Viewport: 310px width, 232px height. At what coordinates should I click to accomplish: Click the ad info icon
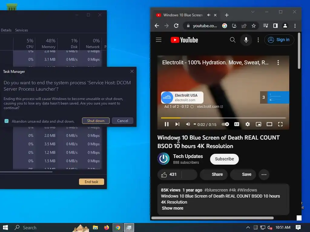(x=192, y=107)
